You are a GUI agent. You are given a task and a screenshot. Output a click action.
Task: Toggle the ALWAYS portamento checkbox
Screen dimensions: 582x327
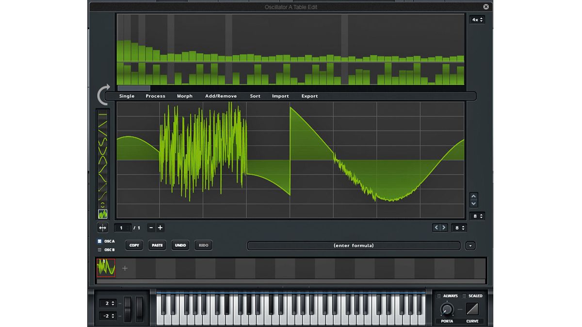point(439,296)
